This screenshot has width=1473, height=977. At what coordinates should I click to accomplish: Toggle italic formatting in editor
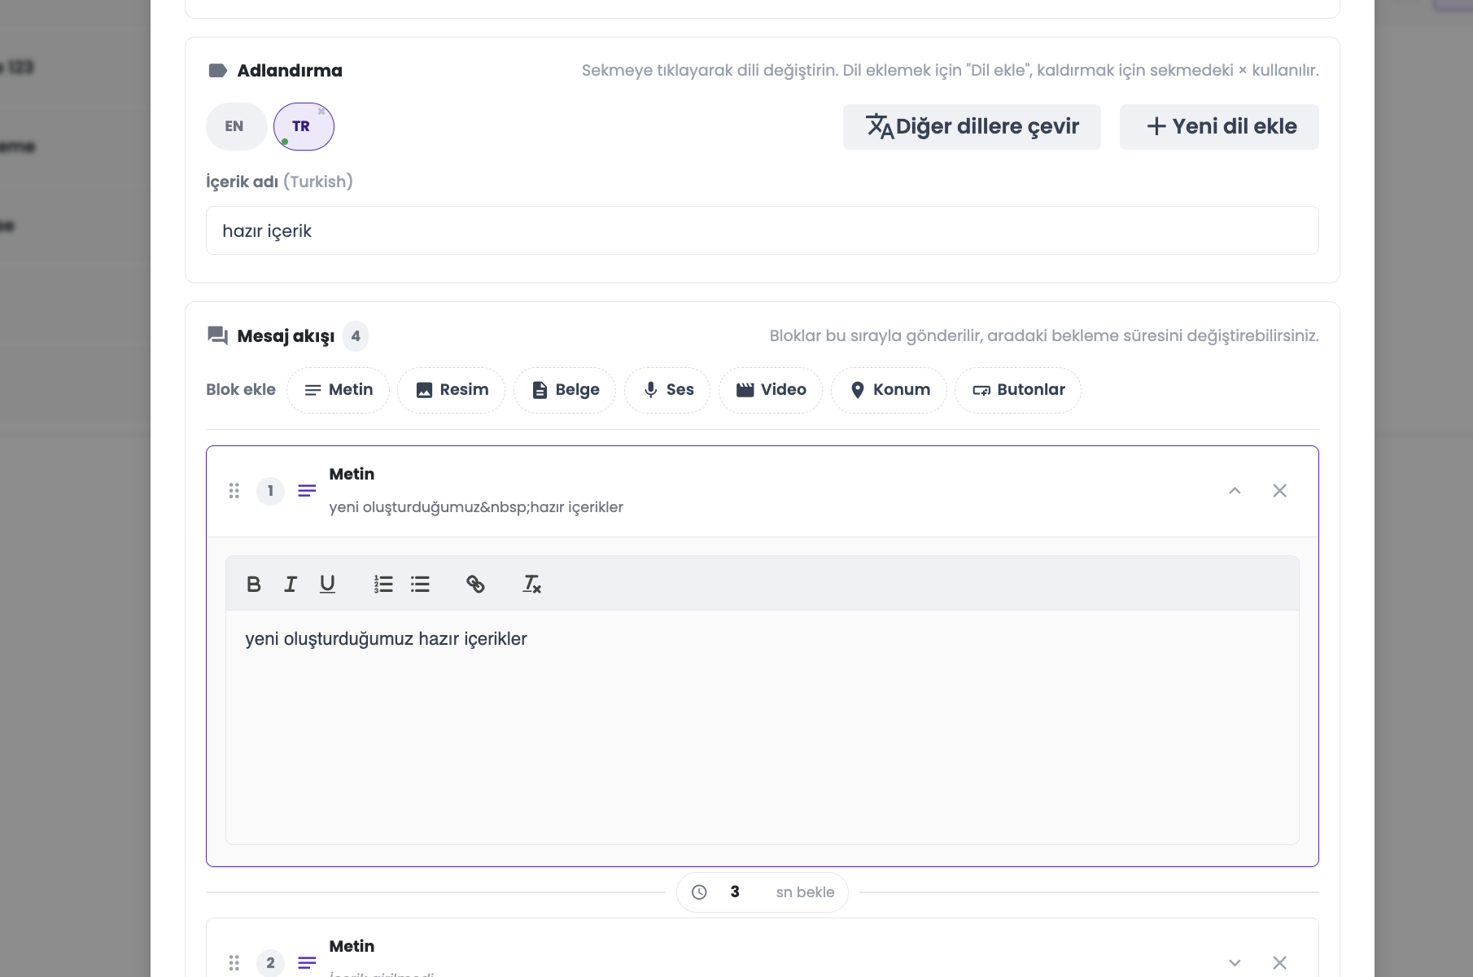click(291, 584)
